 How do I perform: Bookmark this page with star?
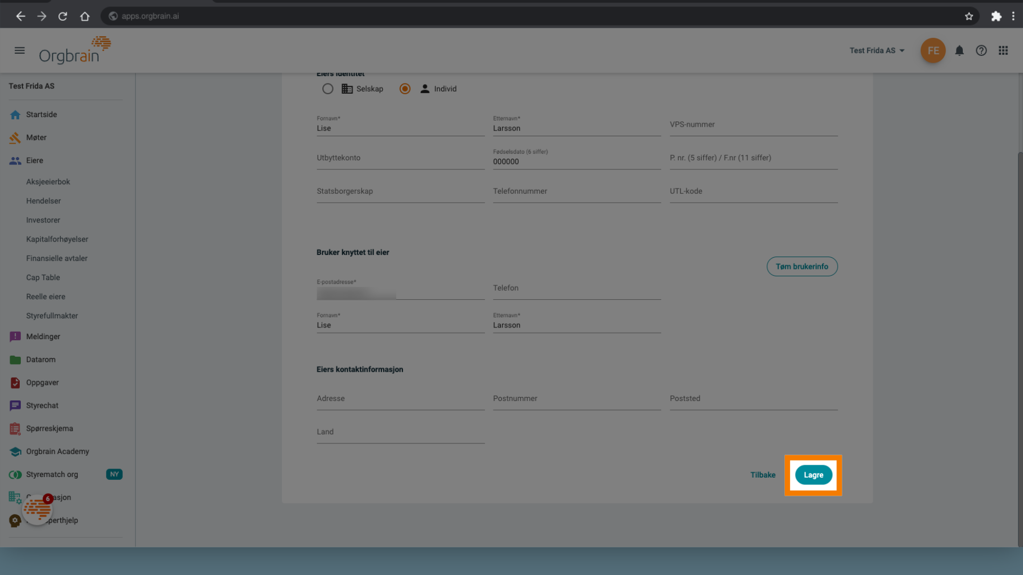(969, 16)
